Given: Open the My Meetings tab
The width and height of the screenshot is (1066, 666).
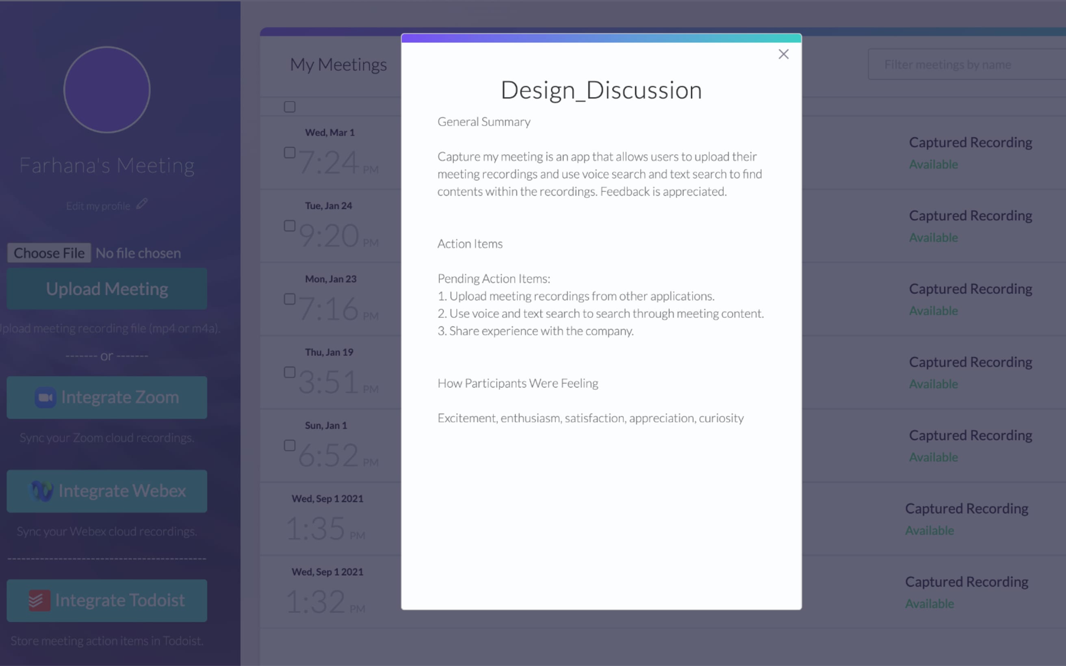Looking at the screenshot, I should click(338, 65).
